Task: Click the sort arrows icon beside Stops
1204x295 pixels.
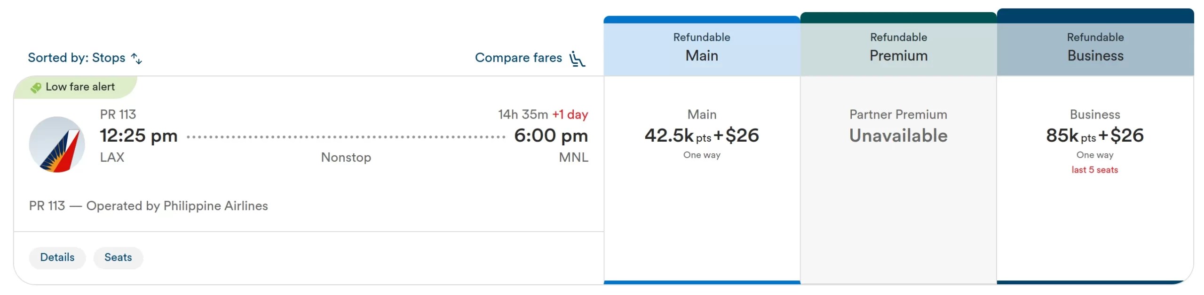Action: (x=136, y=58)
